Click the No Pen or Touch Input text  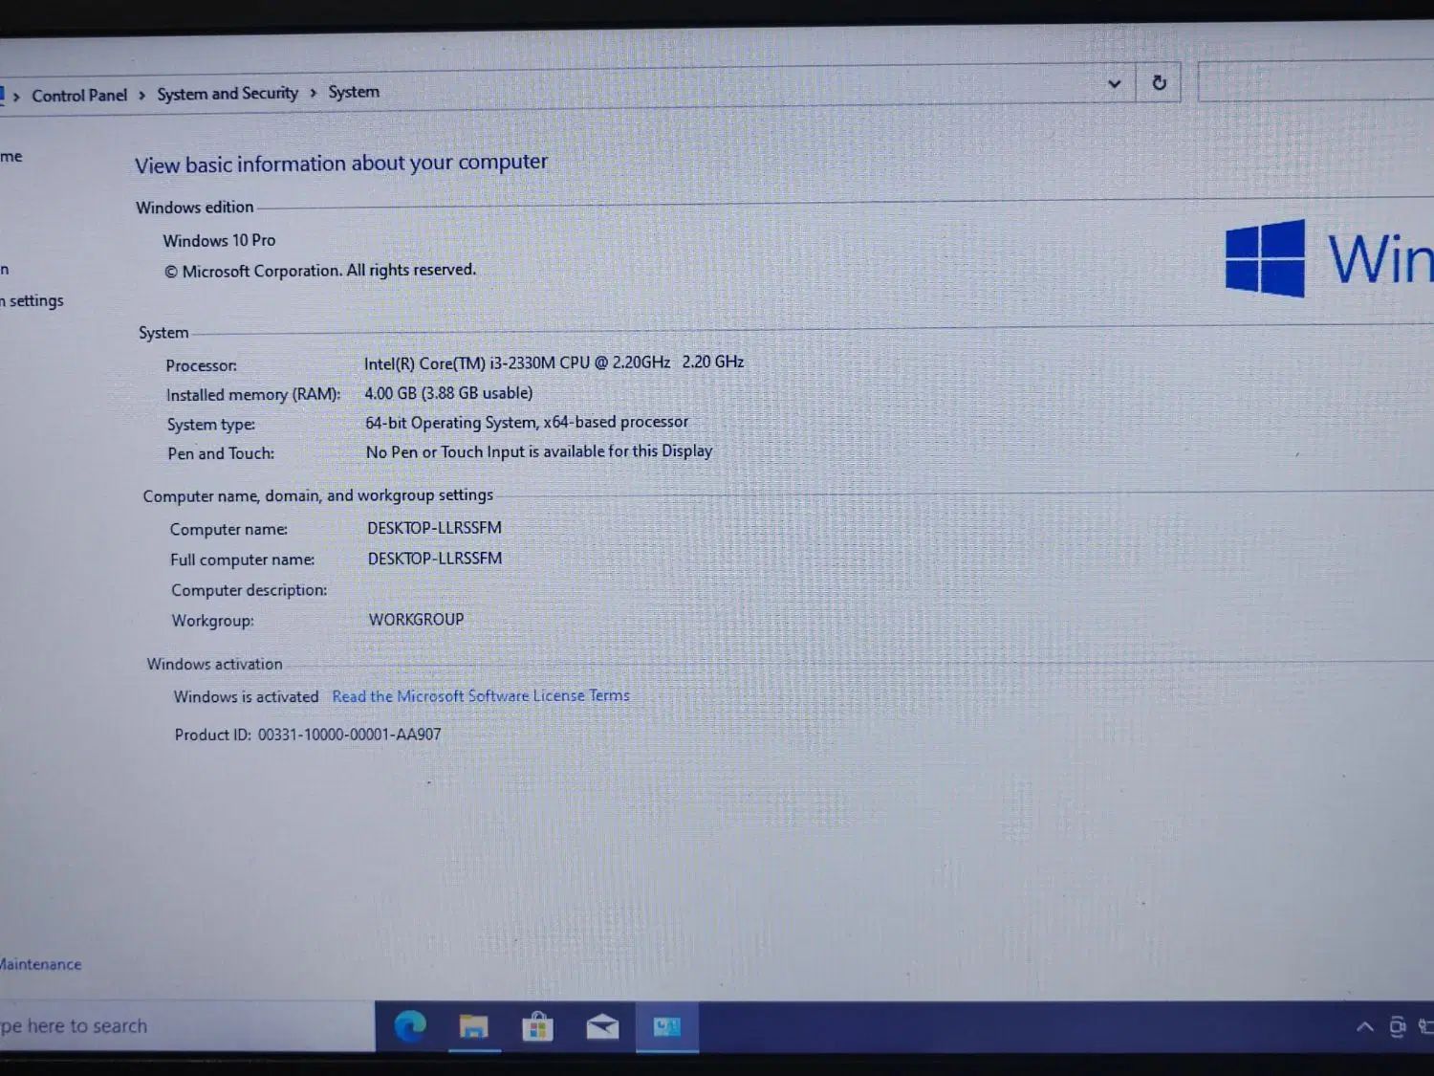(539, 451)
